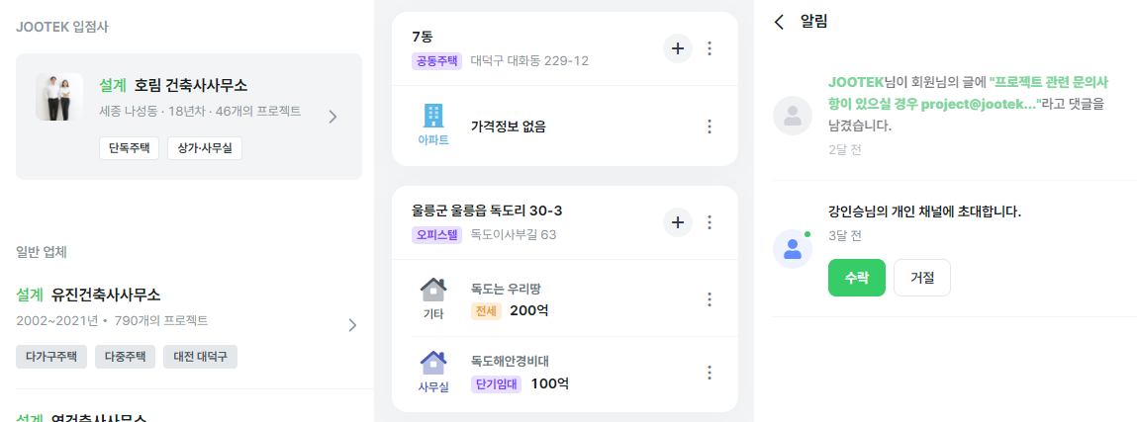Decline the invite with the 거절 button

[x=921, y=278]
